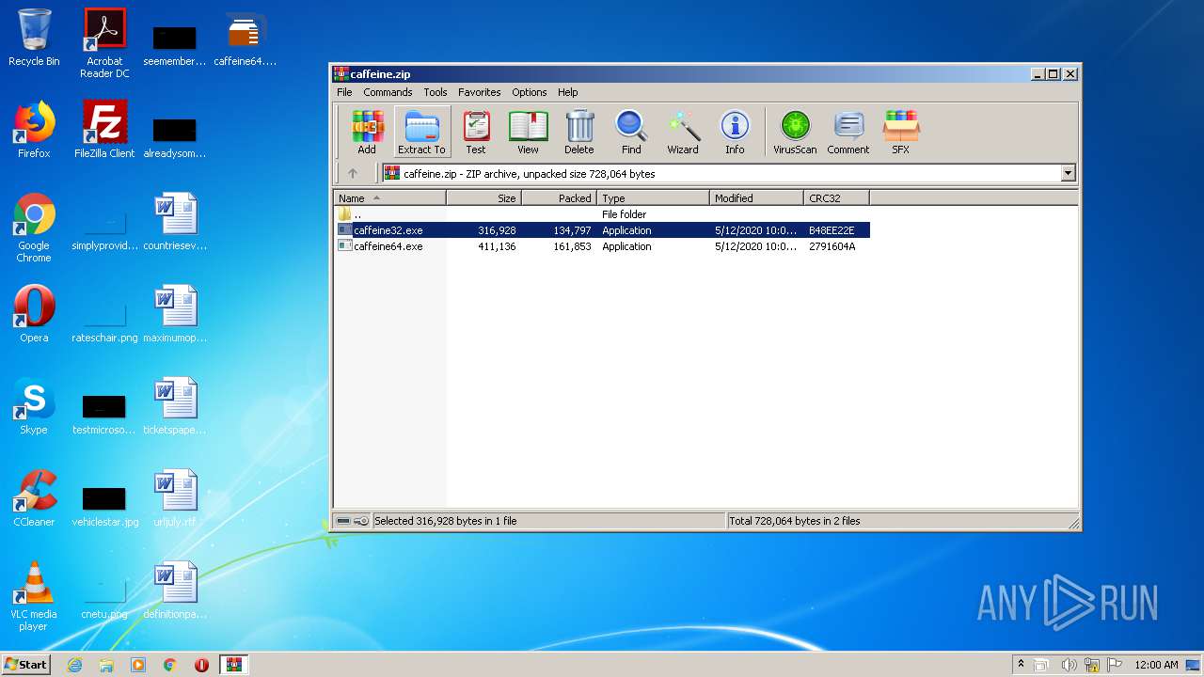The width and height of the screenshot is (1204, 677).
Task: Launch the Wizard tool
Action: click(683, 132)
